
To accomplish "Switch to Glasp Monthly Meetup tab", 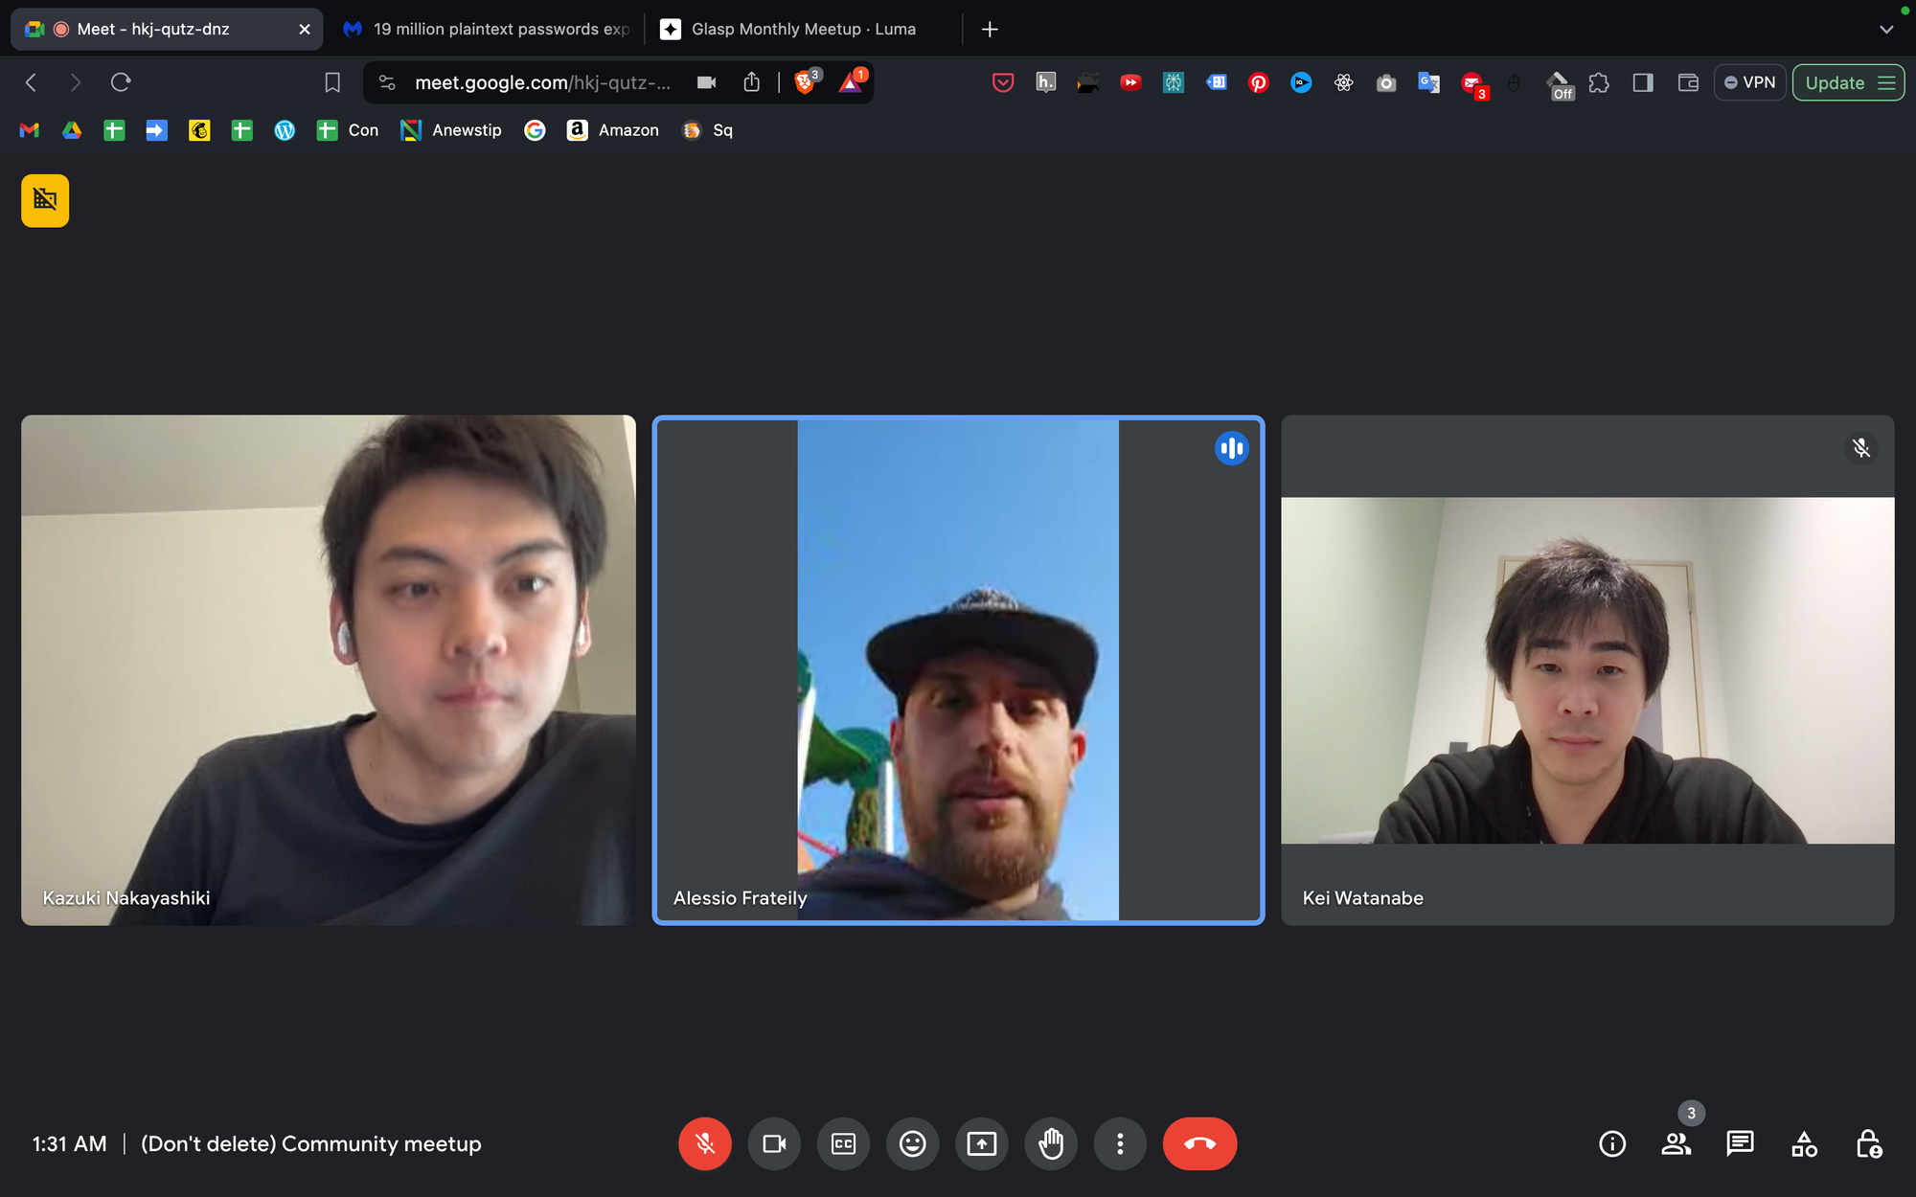I will pyautogui.click(x=803, y=29).
